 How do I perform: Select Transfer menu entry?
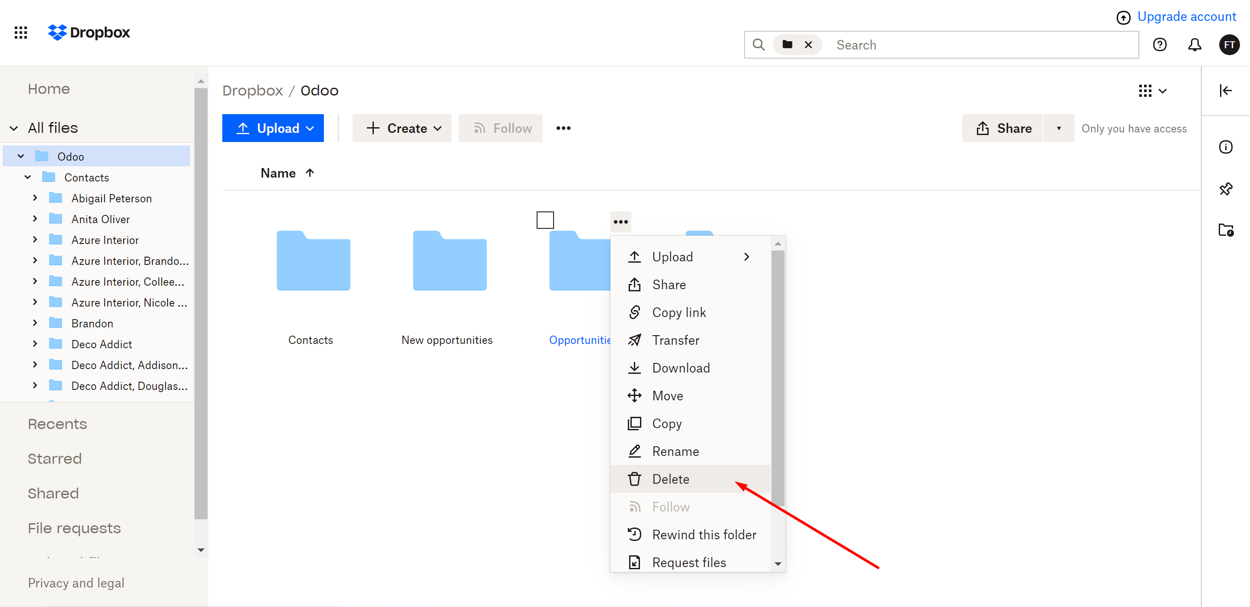click(x=690, y=340)
